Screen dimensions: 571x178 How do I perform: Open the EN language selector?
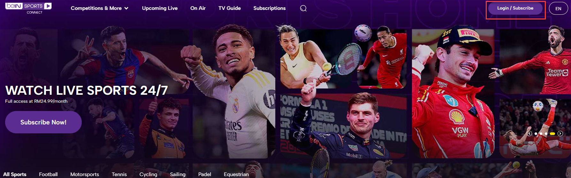point(558,9)
